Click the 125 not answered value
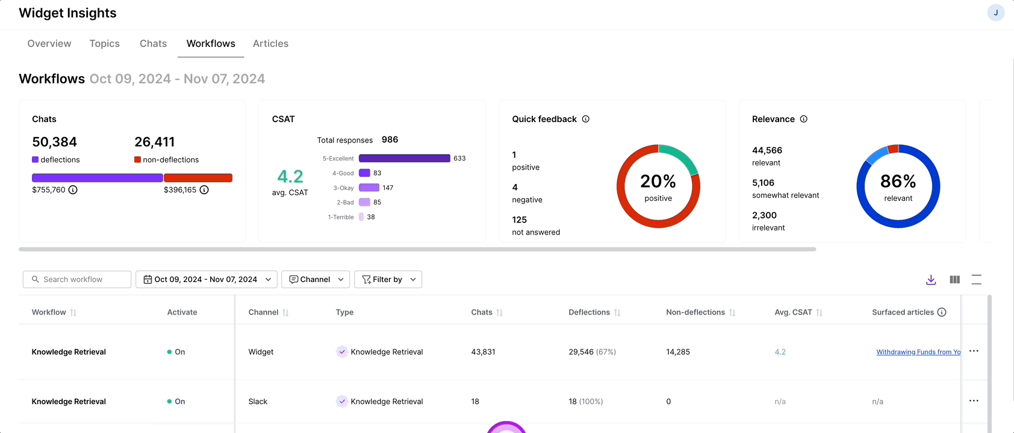 pyautogui.click(x=520, y=220)
